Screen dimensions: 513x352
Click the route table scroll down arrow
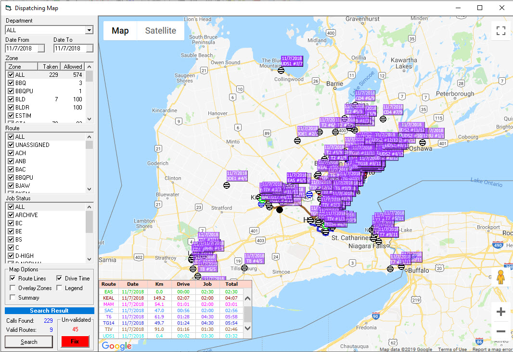coord(248,328)
